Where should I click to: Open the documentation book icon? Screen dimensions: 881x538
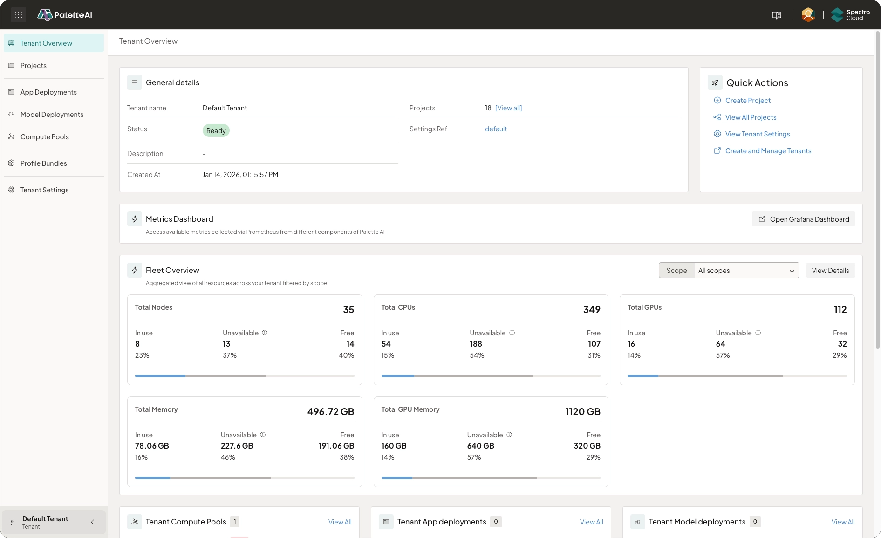pos(776,15)
